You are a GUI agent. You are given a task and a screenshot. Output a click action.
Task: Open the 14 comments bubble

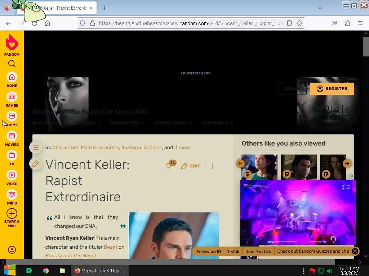[170, 165]
